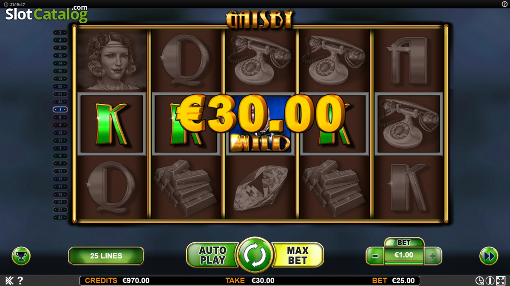Increase bet with plus button

click(x=433, y=256)
